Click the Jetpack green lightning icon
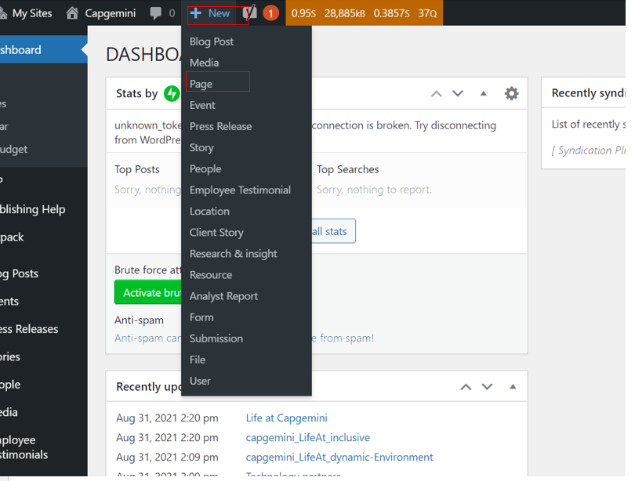 coord(172,94)
